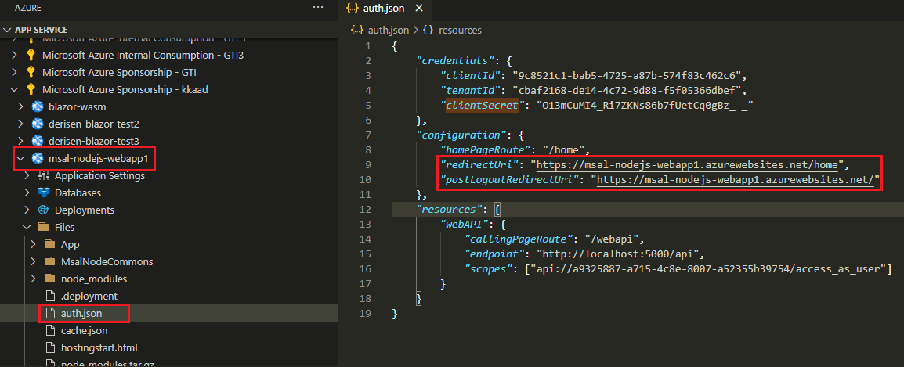Expand the derisen-blazor-test3 app node
The height and width of the screenshot is (367, 904).
tap(20, 141)
